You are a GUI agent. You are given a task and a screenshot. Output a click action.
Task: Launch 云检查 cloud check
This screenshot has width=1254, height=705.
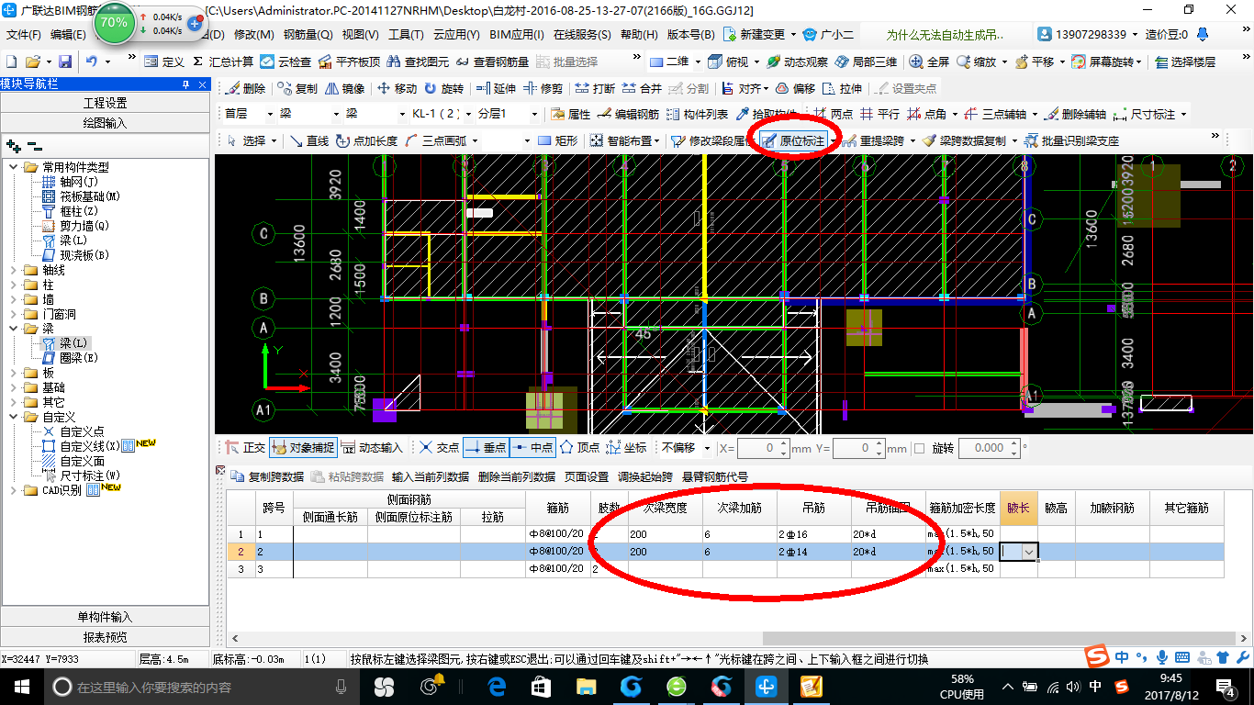coord(286,62)
